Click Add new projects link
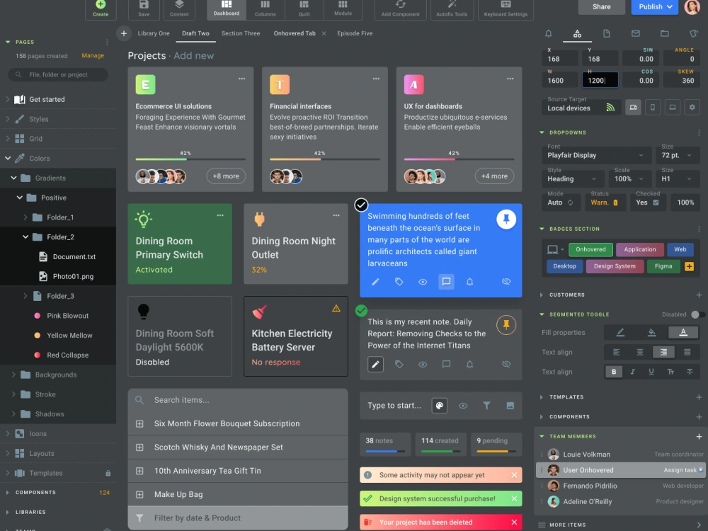The image size is (708, 531). click(x=194, y=55)
